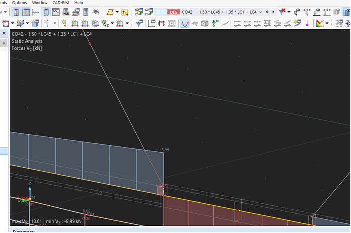Open the result diagram window icon
The image size is (351, 233).
tap(152, 23)
